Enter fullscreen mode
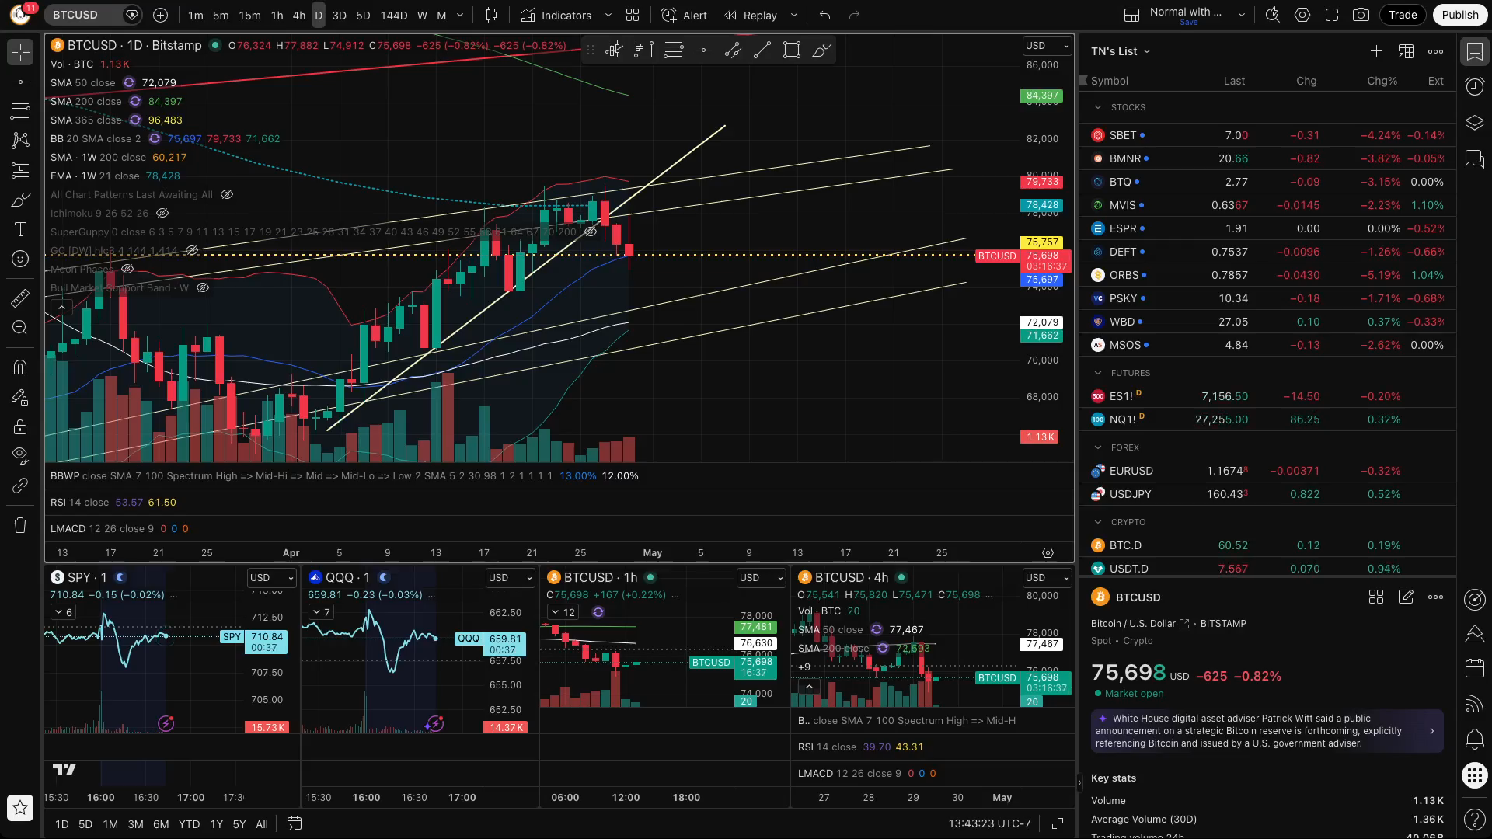This screenshot has width=1492, height=839. pos(1332,15)
